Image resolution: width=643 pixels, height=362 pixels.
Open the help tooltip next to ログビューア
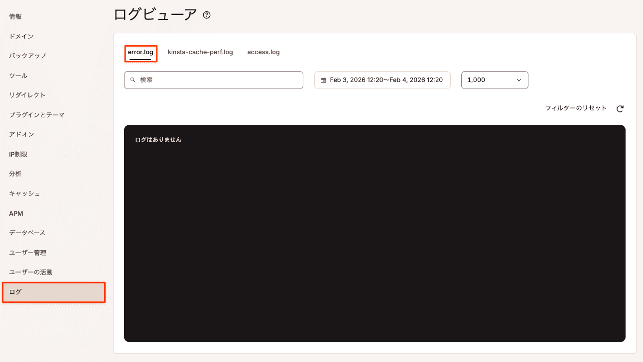pos(206,15)
